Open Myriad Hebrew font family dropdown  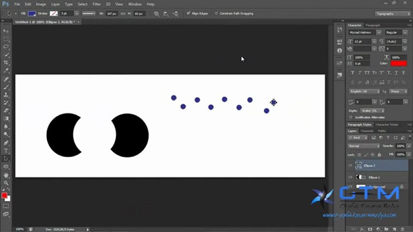379,32
